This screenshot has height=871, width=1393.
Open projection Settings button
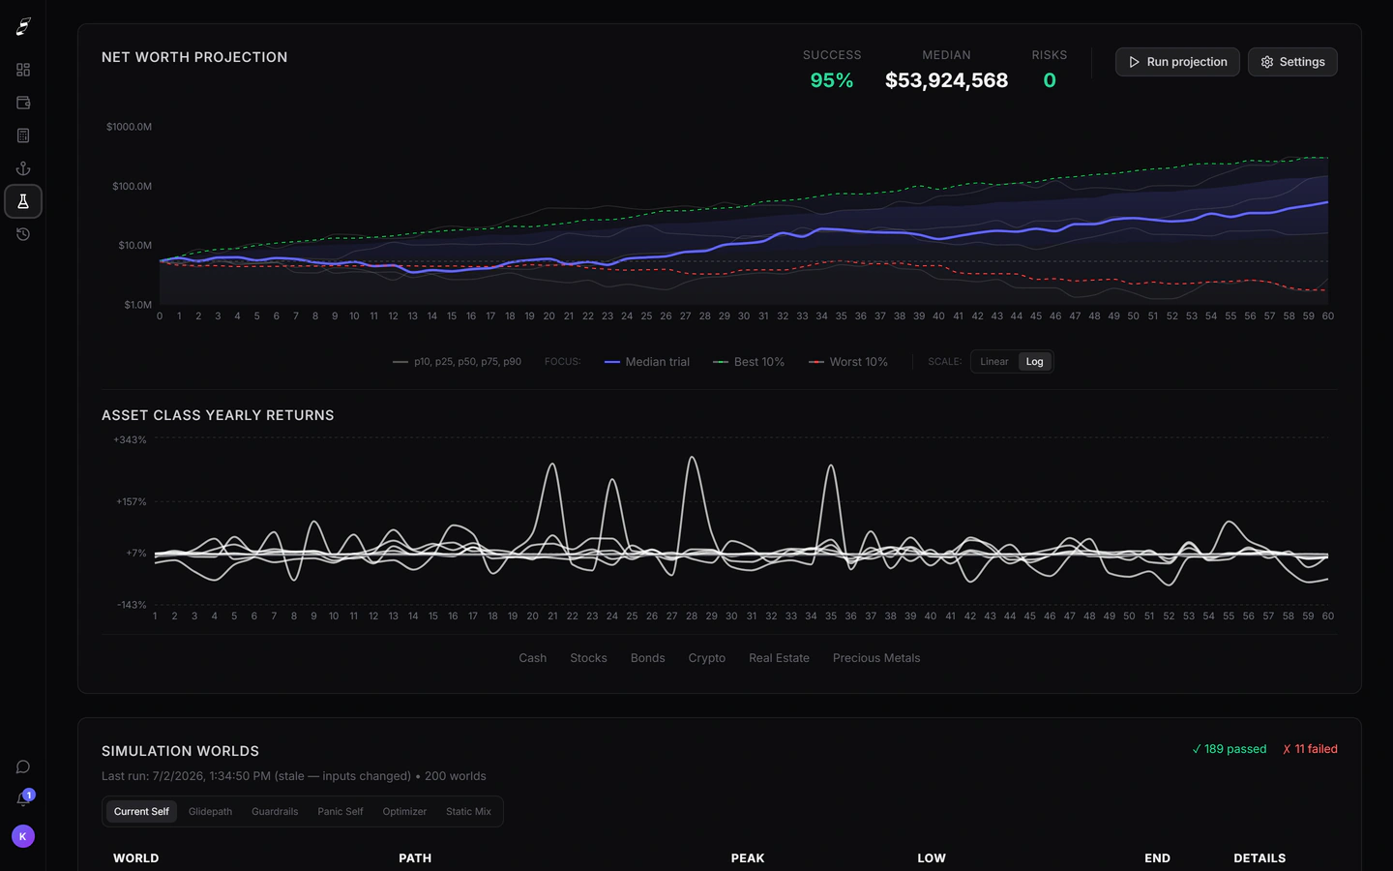[1292, 62]
